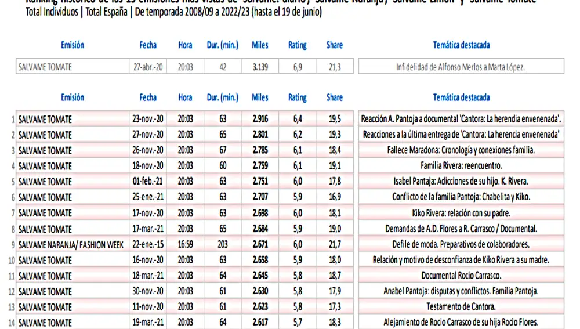Click the Miles value '2.684'
The width and height of the screenshot is (580, 329).
[x=260, y=229]
